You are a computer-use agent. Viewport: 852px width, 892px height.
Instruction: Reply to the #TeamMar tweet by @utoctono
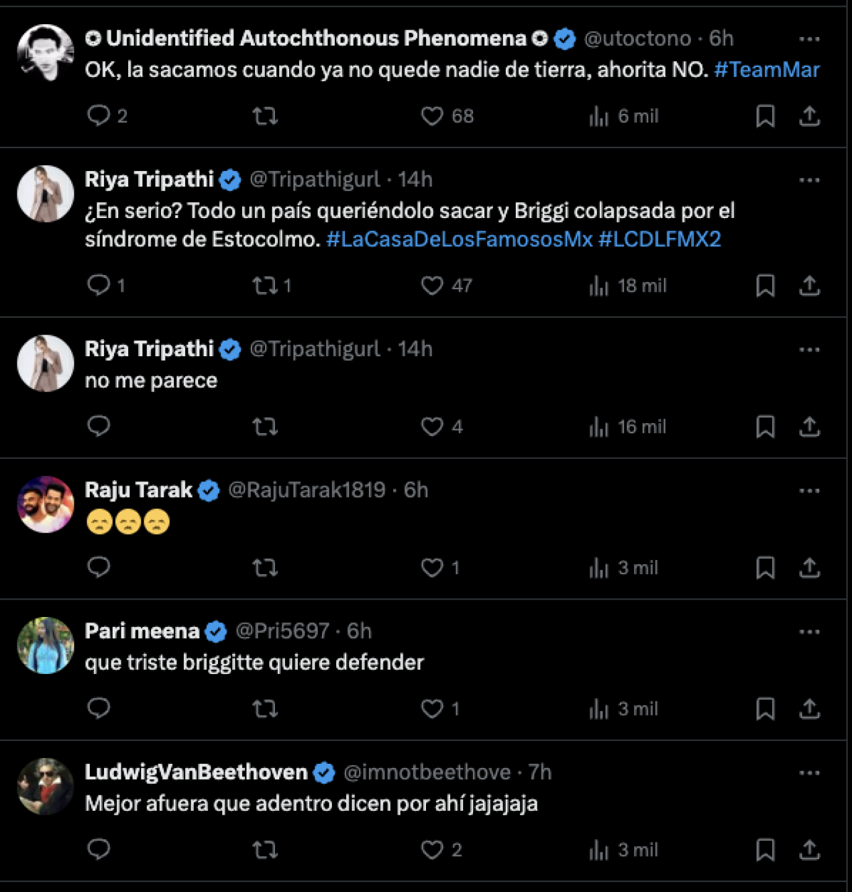[99, 116]
